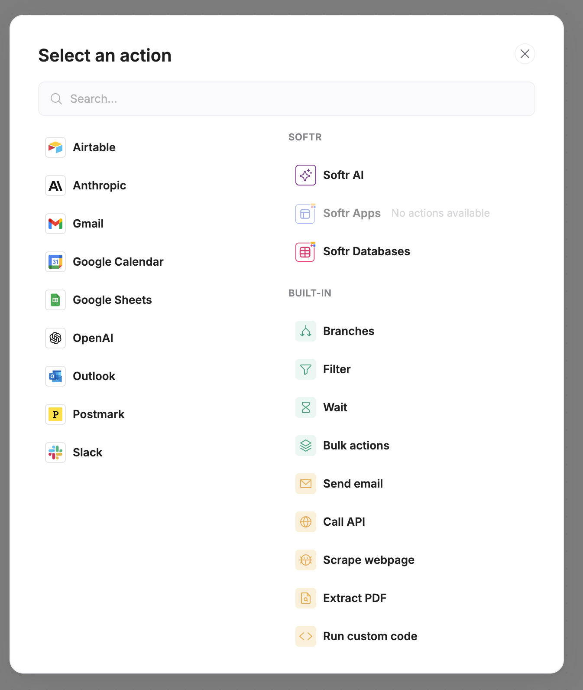583x690 pixels.
Task: Select the Gmail icon
Action: 55,224
